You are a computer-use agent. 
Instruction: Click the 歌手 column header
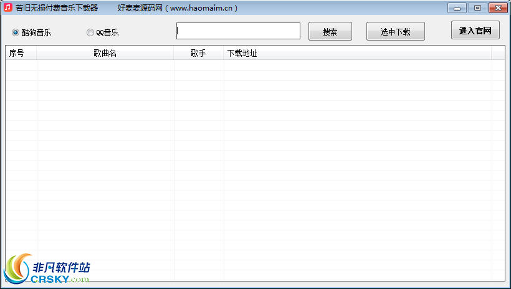(198, 53)
